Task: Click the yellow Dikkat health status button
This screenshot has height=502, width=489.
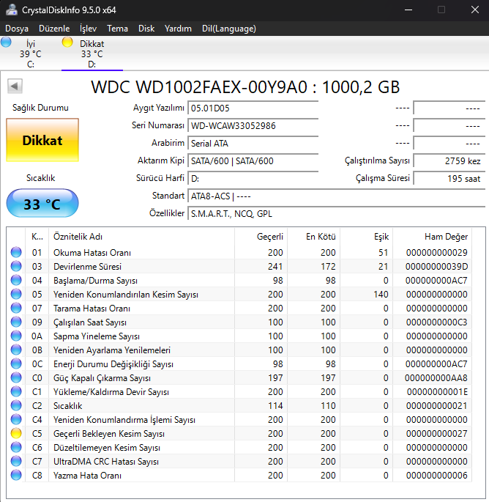Action: click(x=42, y=140)
